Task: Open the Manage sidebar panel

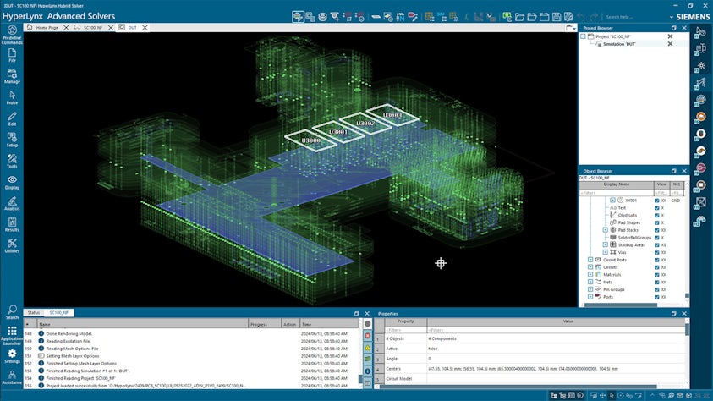Action: click(12, 76)
